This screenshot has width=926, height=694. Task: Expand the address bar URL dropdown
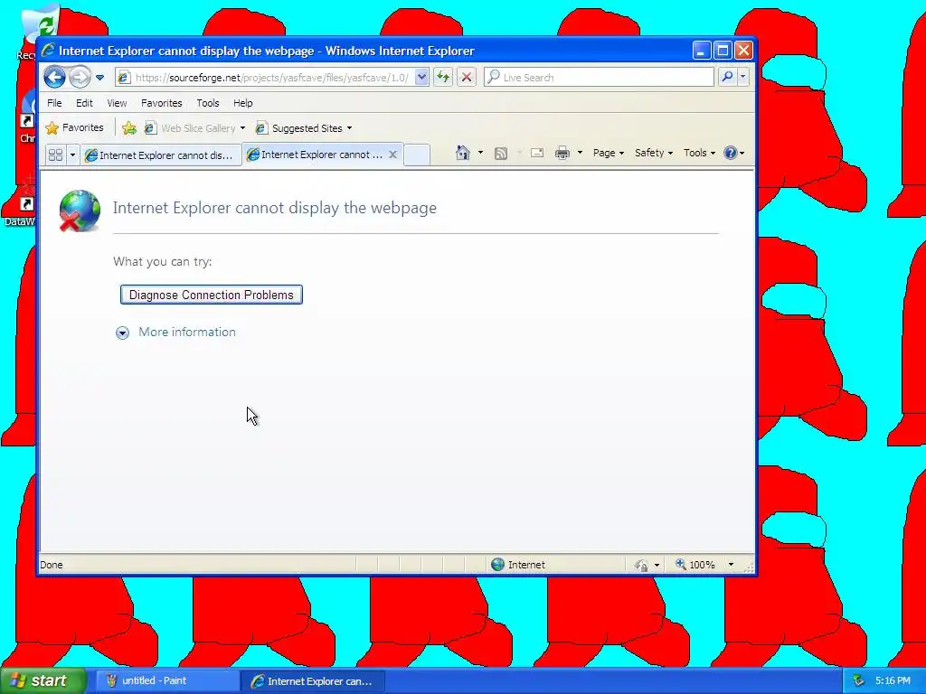coord(421,78)
